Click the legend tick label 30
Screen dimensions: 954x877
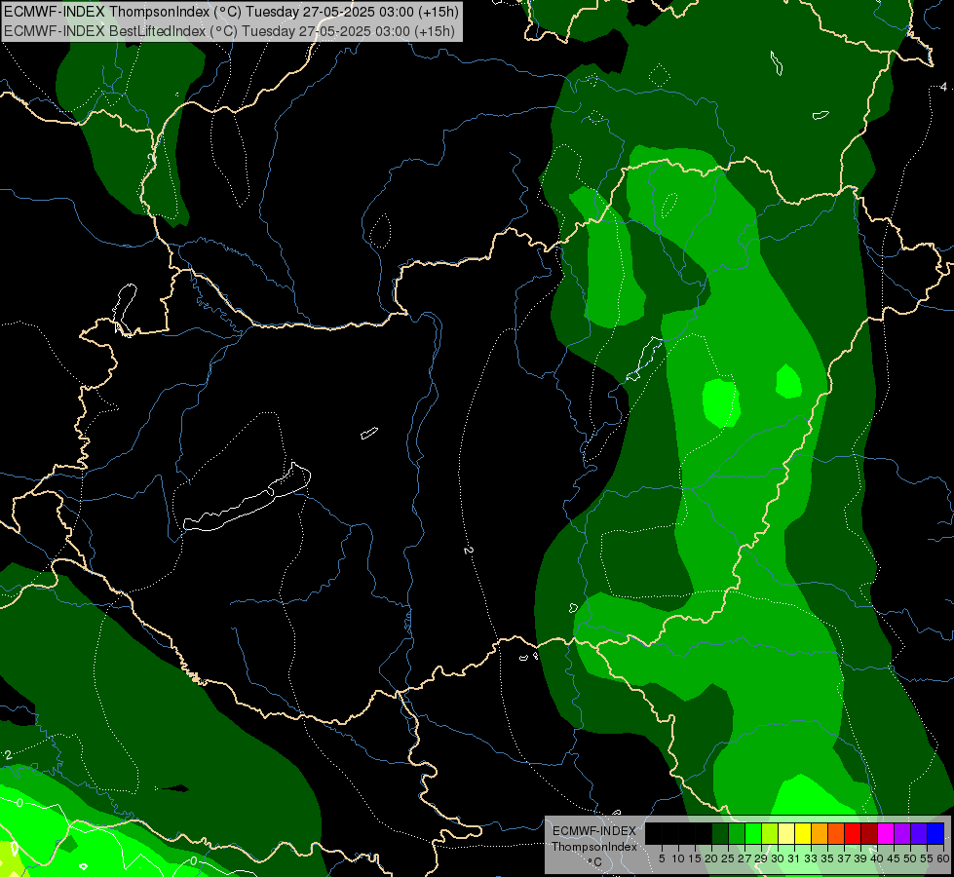coord(778,858)
